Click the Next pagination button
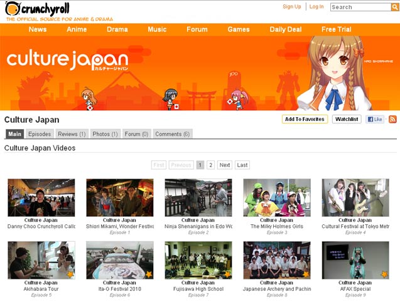Screen dimensions: 400x302 225,165
